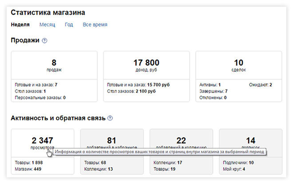Open the 14 подписок card
The width and height of the screenshot is (293, 184).
(x=250, y=141)
